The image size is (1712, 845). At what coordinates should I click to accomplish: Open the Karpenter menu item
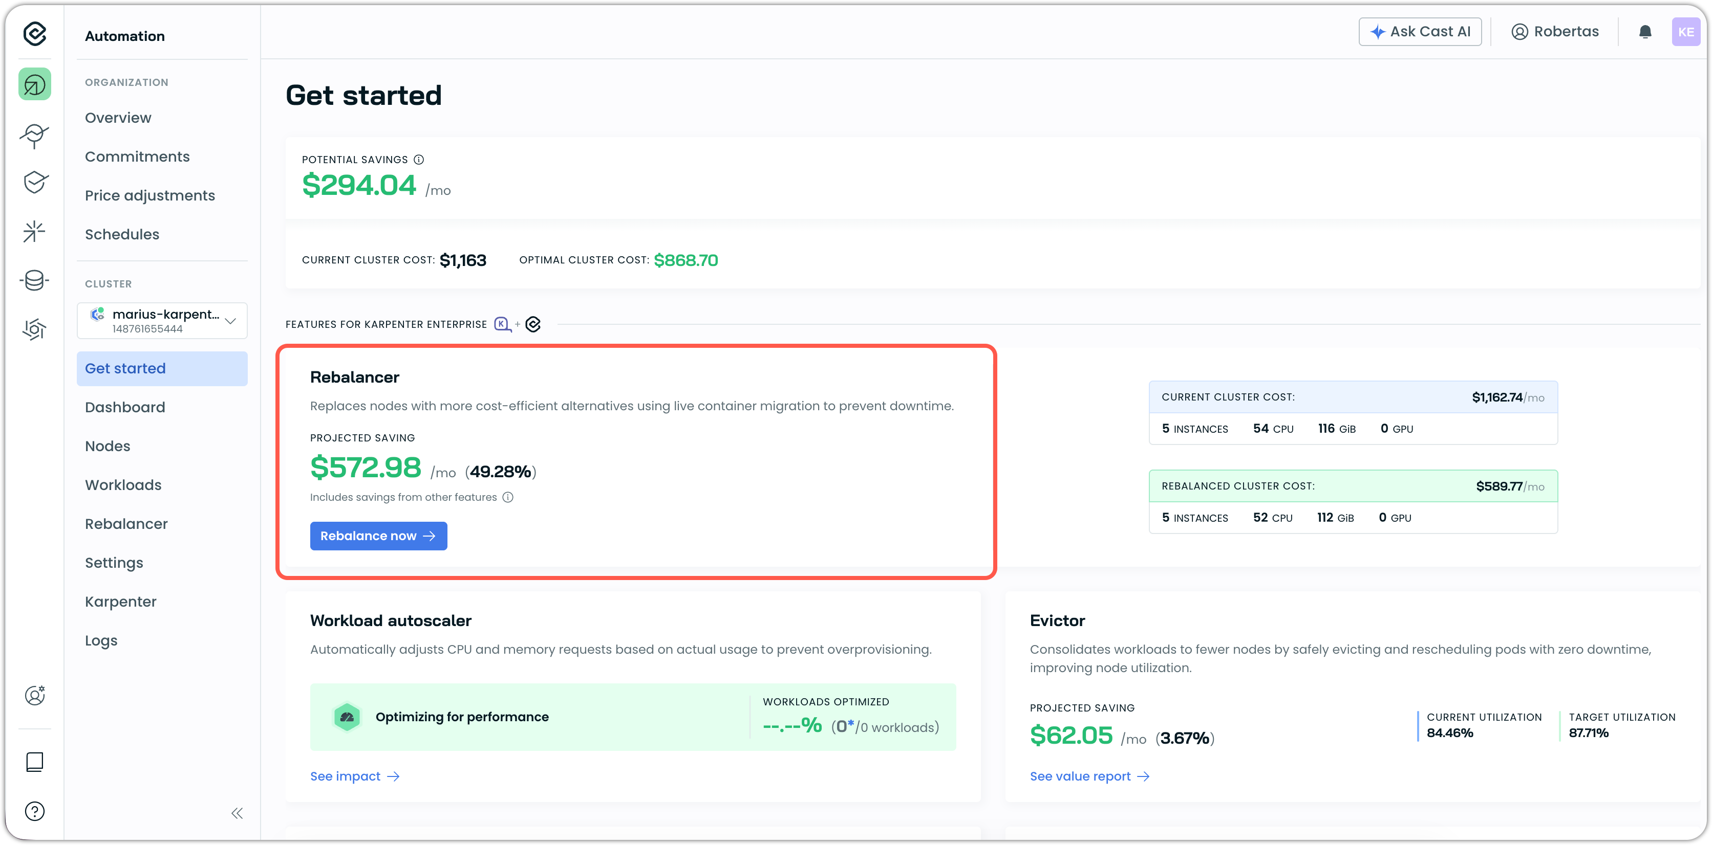(x=120, y=602)
